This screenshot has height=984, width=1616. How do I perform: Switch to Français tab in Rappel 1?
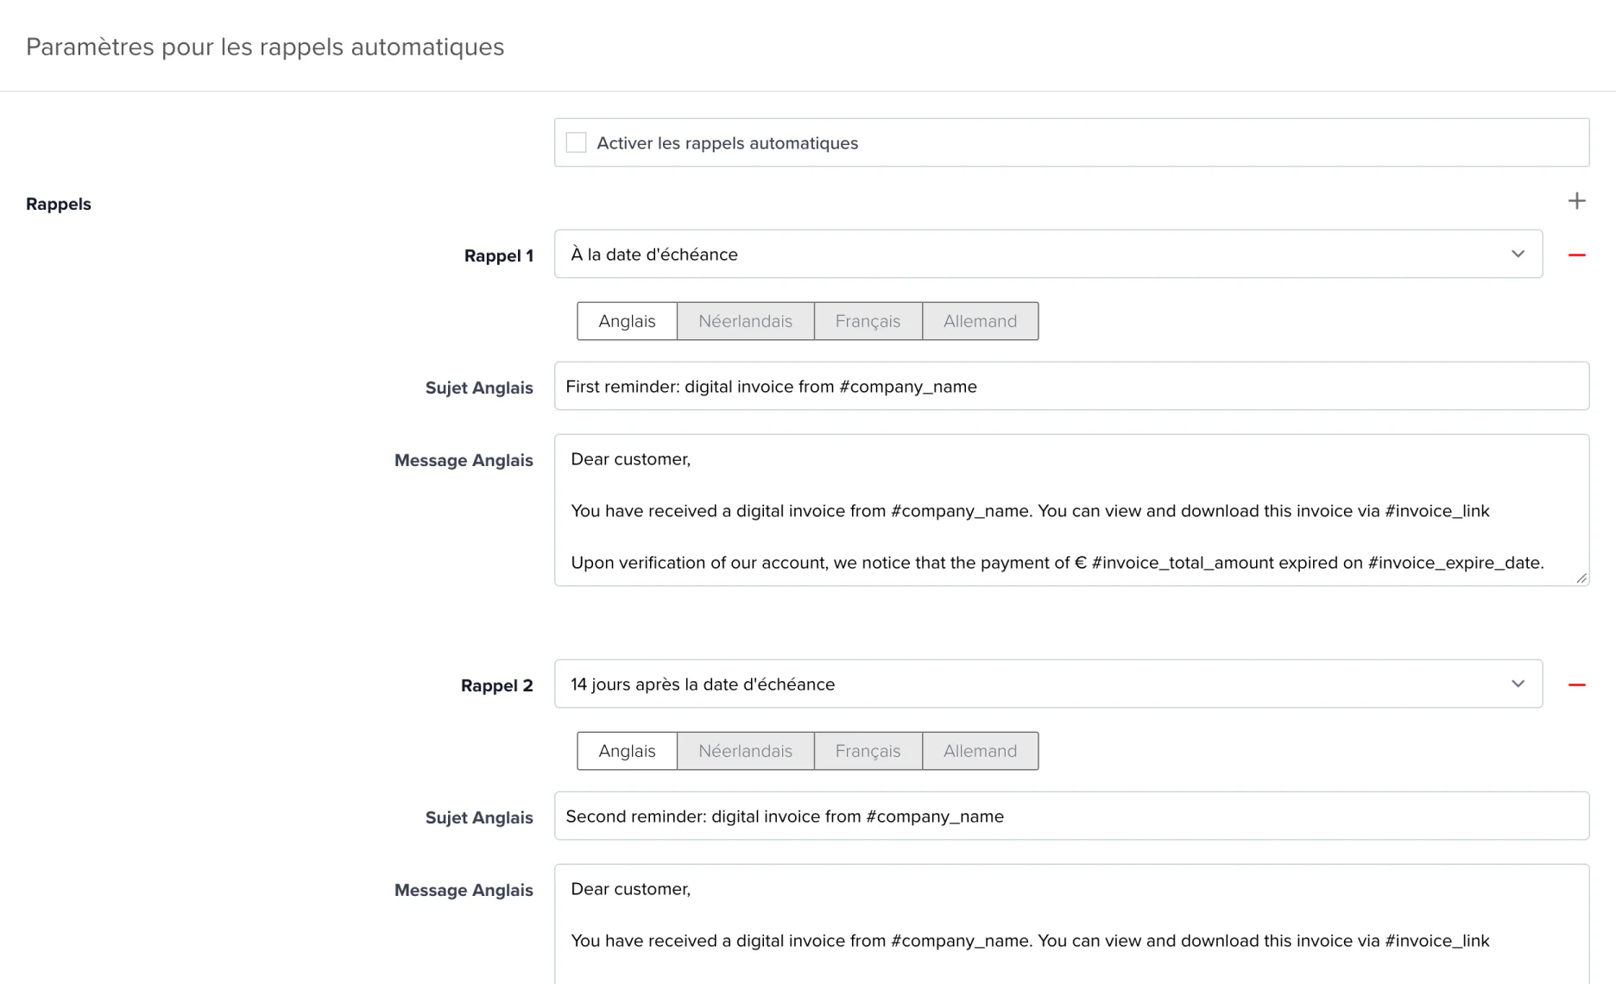[868, 321]
